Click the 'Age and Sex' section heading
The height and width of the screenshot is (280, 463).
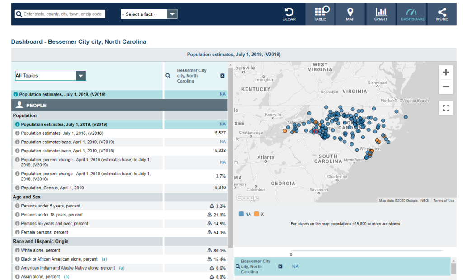(27, 197)
